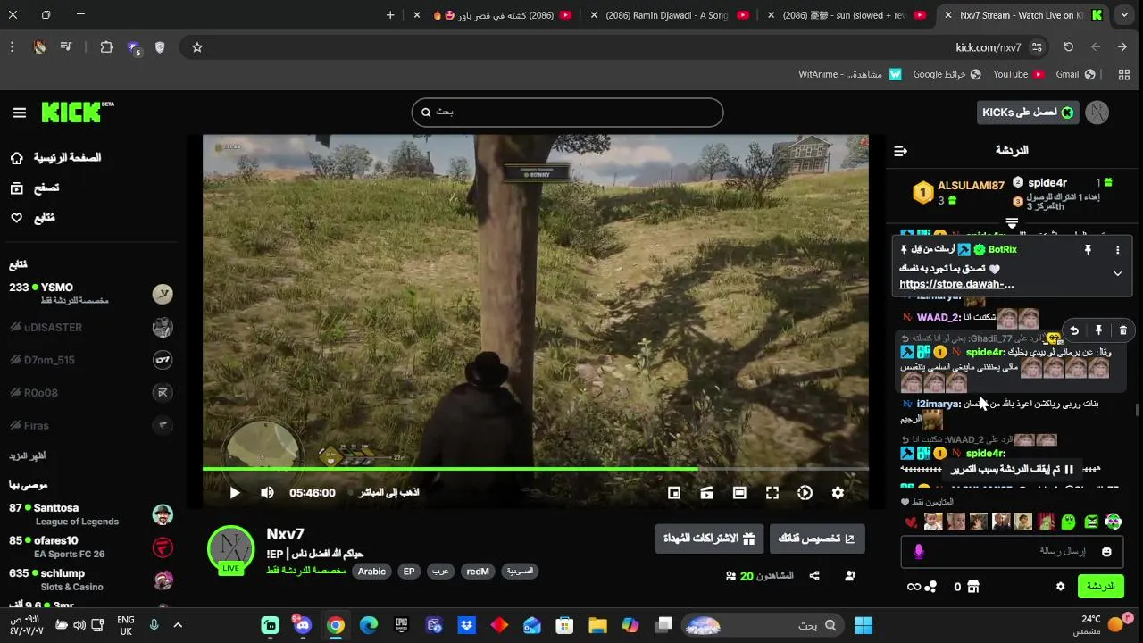Click the purple microphone chat icon
This screenshot has height=643, width=1143.
click(x=919, y=552)
